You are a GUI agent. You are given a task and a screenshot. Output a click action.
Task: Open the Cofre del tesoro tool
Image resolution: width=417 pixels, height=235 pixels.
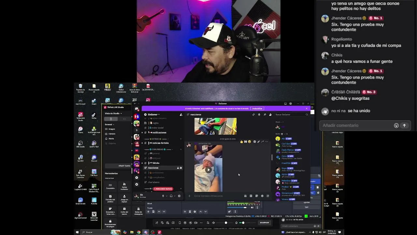click(x=124, y=211)
